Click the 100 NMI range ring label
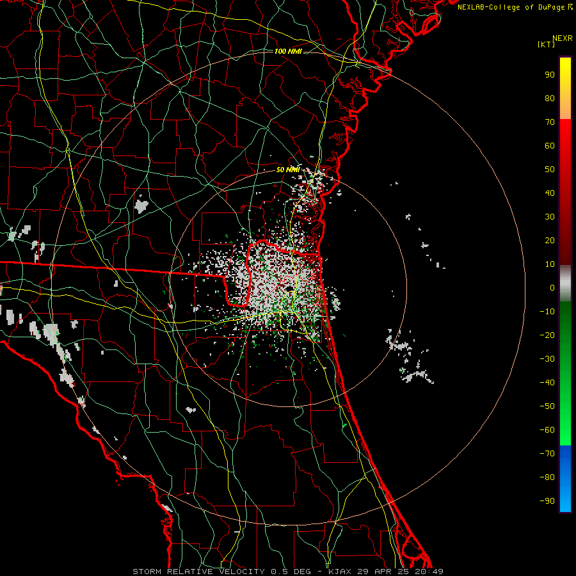This screenshot has width=576, height=576. coord(288,51)
